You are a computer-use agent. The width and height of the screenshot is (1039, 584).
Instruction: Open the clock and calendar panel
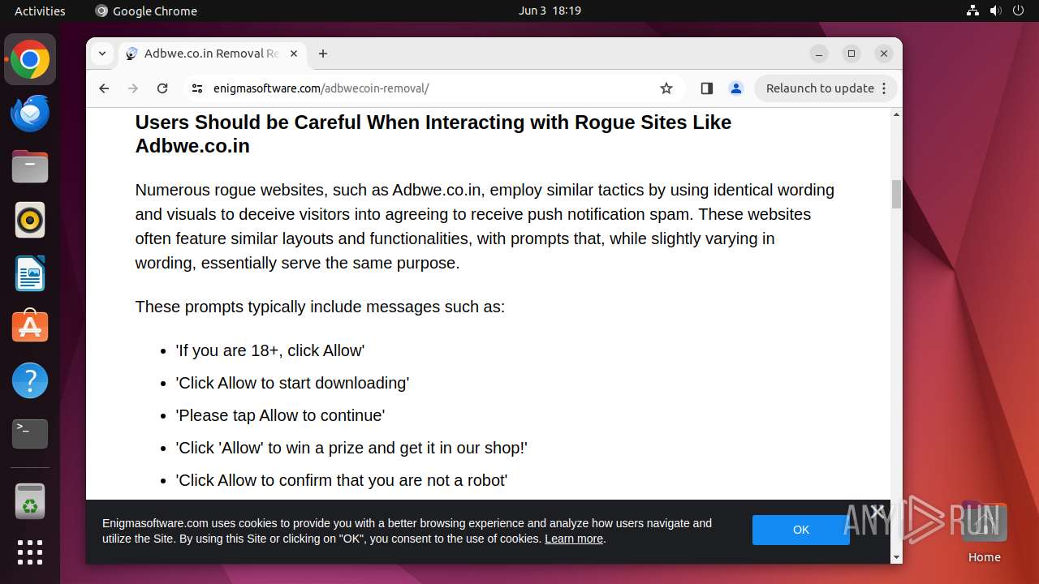point(550,11)
